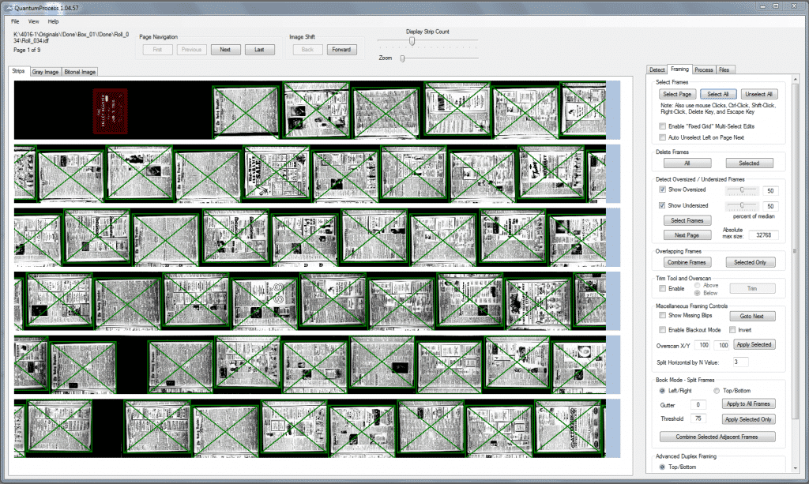This screenshot has width=809, height=484.
Task: Click the Apply to All Frames button
Action: click(749, 404)
